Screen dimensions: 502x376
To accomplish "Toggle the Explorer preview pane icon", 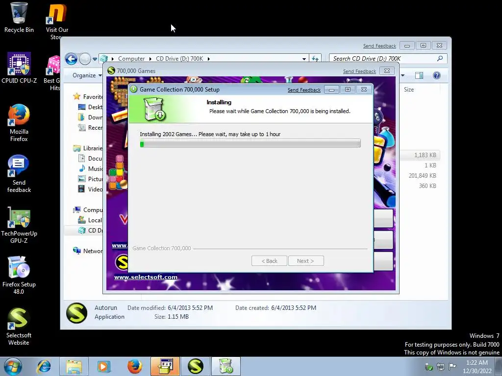I will coord(419,75).
